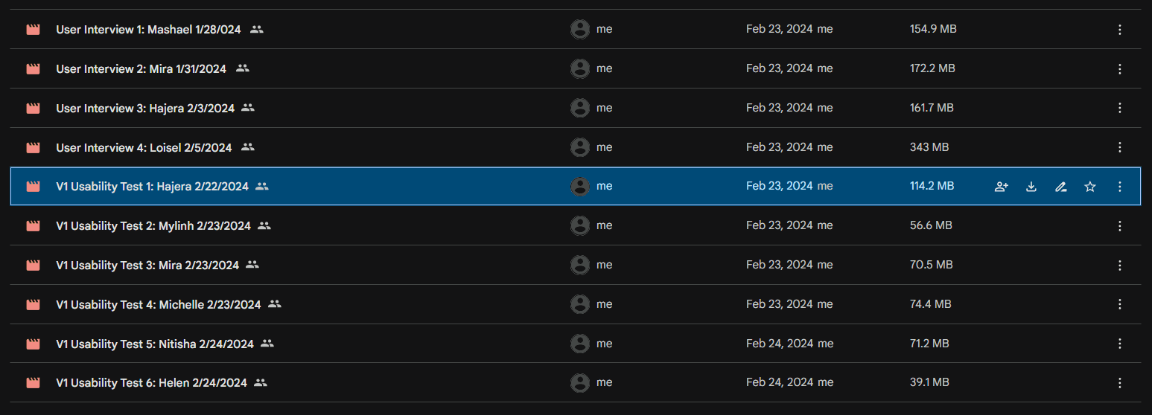Click shared icon beside V1 Usability Test 4: Michelle

pos(275,304)
